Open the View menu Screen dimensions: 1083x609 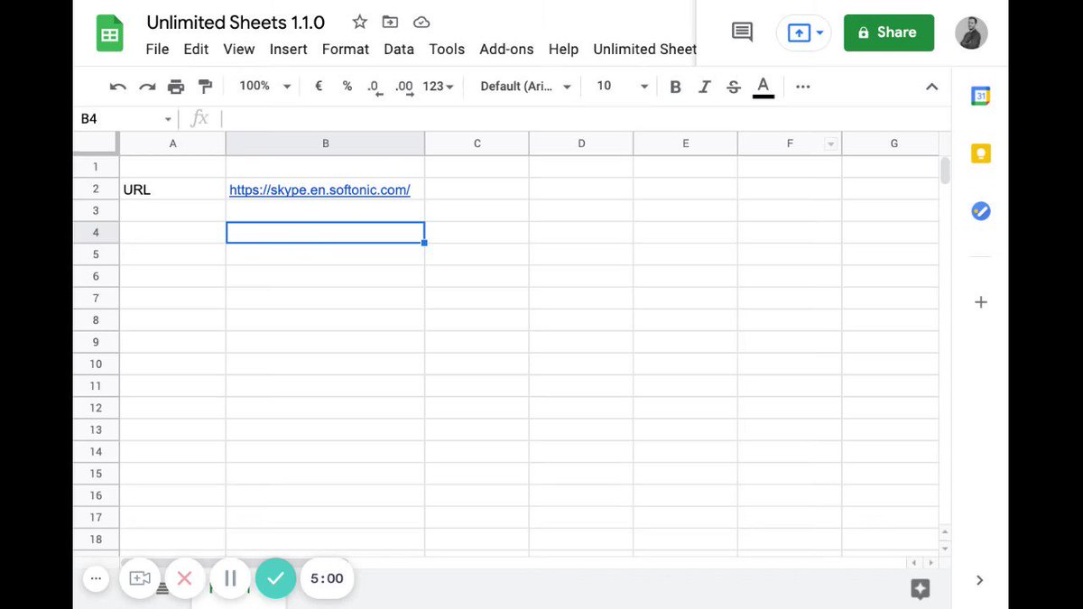click(x=239, y=50)
